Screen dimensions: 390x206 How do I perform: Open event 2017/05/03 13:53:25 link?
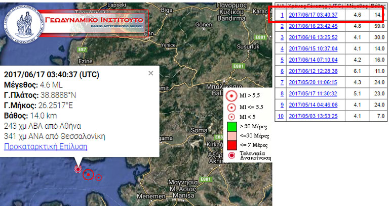click(313, 116)
